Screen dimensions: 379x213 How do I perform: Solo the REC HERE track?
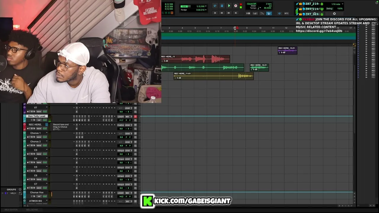click(x=32, y=129)
